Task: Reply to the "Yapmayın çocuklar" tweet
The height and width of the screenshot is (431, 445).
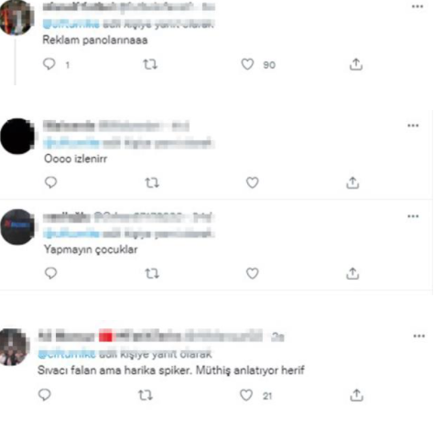Action: (50, 273)
